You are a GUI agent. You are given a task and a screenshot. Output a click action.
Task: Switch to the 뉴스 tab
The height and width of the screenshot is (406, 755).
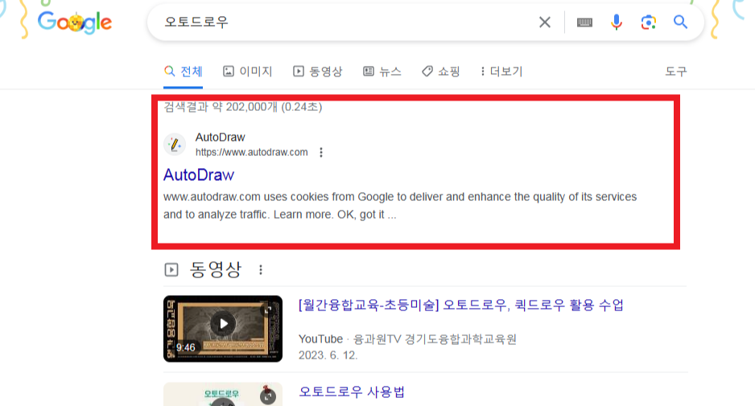(382, 72)
